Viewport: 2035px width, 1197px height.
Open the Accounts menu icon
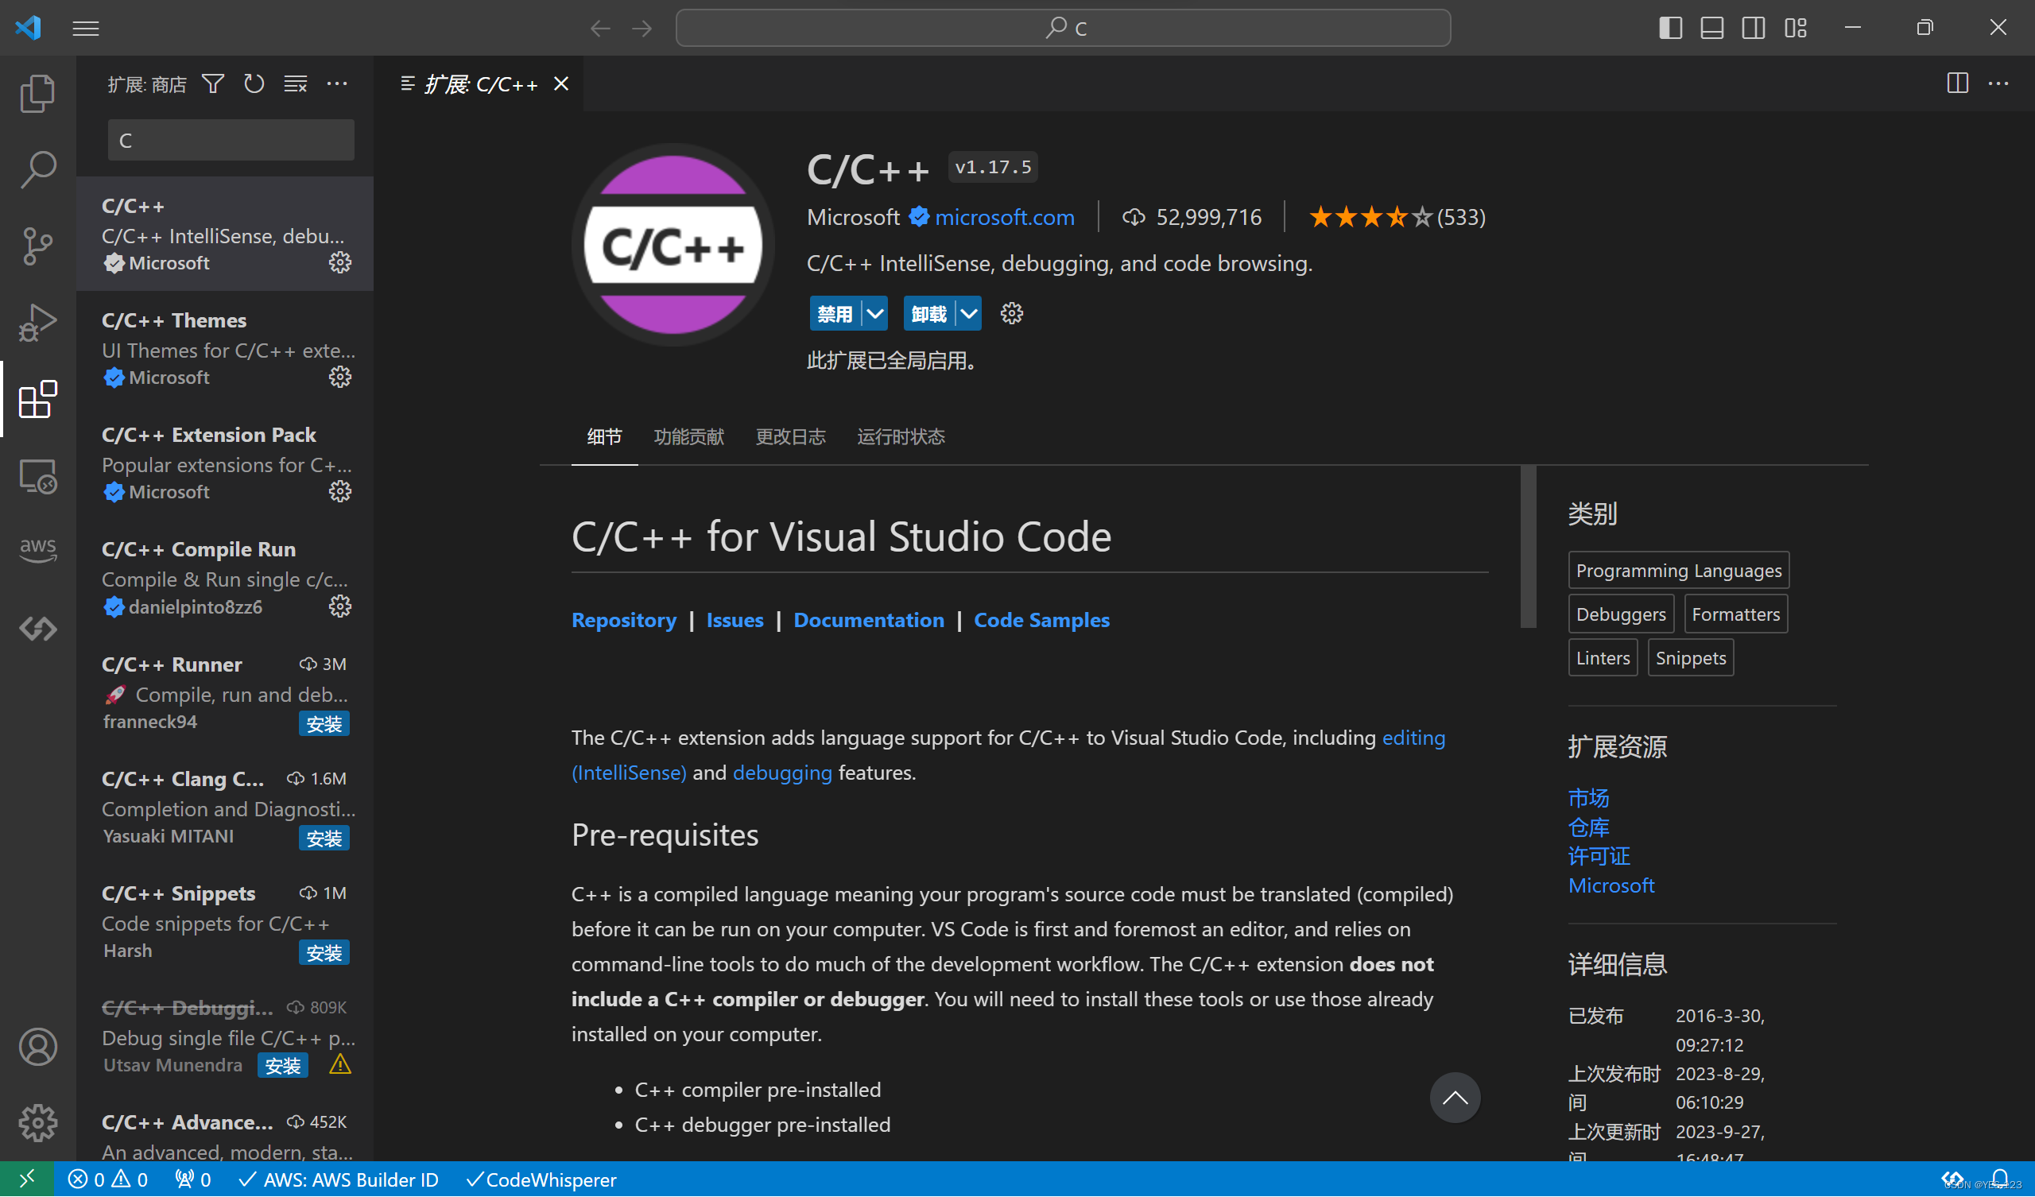[37, 1047]
